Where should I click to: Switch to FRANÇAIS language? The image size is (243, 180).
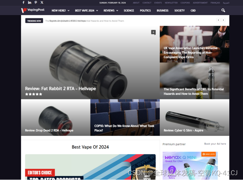coord(215,3)
